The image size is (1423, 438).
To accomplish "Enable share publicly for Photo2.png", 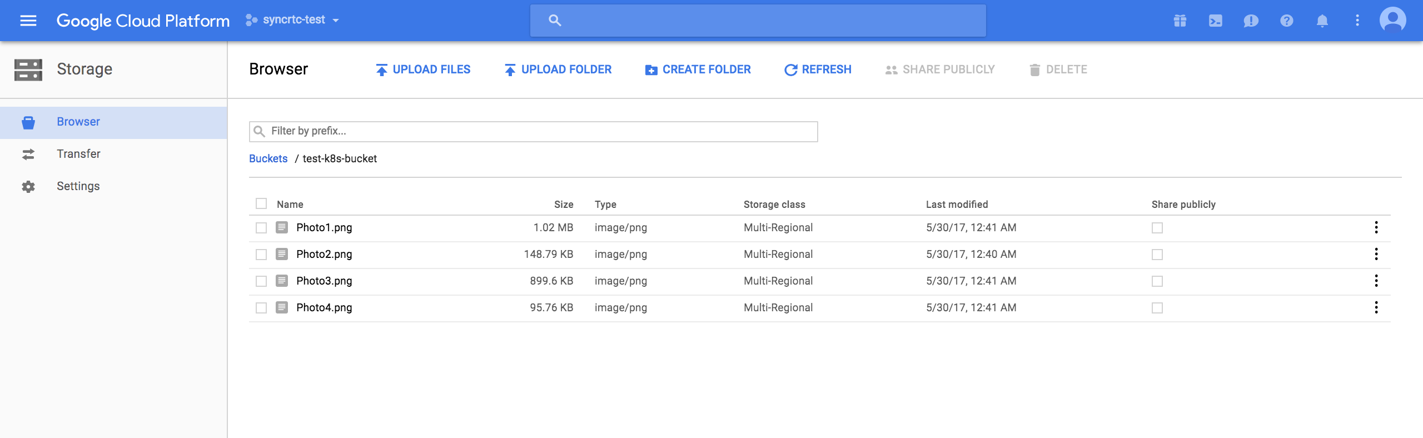I will pos(1157,255).
